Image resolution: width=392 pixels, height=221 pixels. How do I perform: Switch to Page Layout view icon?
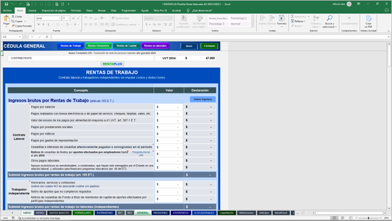coord(343,218)
